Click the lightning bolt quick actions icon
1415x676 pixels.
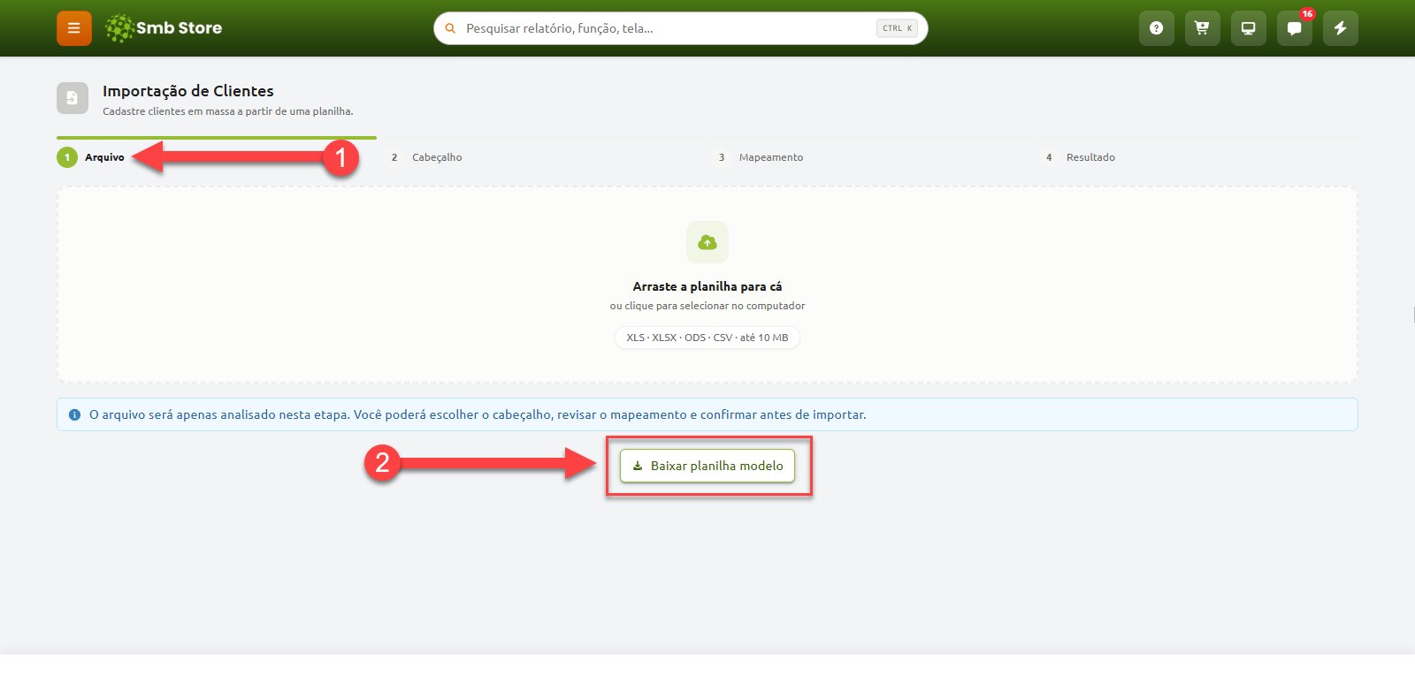[x=1340, y=28]
